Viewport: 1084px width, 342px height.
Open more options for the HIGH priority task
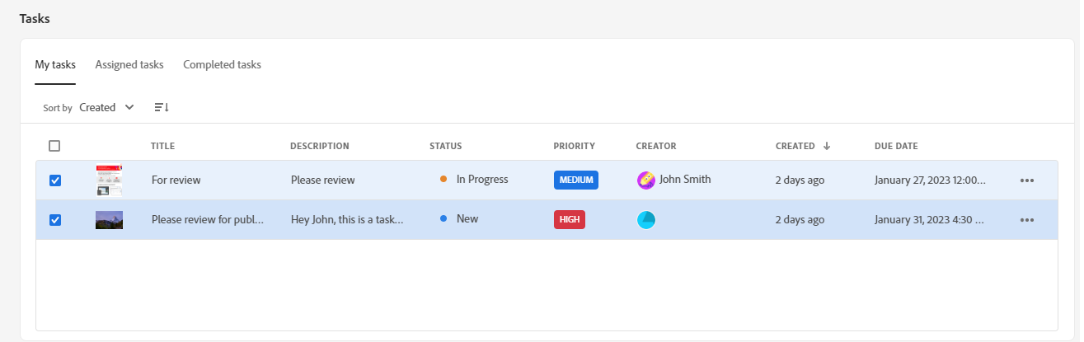(1026, 220)
